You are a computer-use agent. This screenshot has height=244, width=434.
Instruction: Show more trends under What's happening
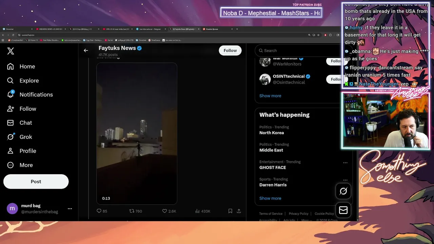click(270, 198)
